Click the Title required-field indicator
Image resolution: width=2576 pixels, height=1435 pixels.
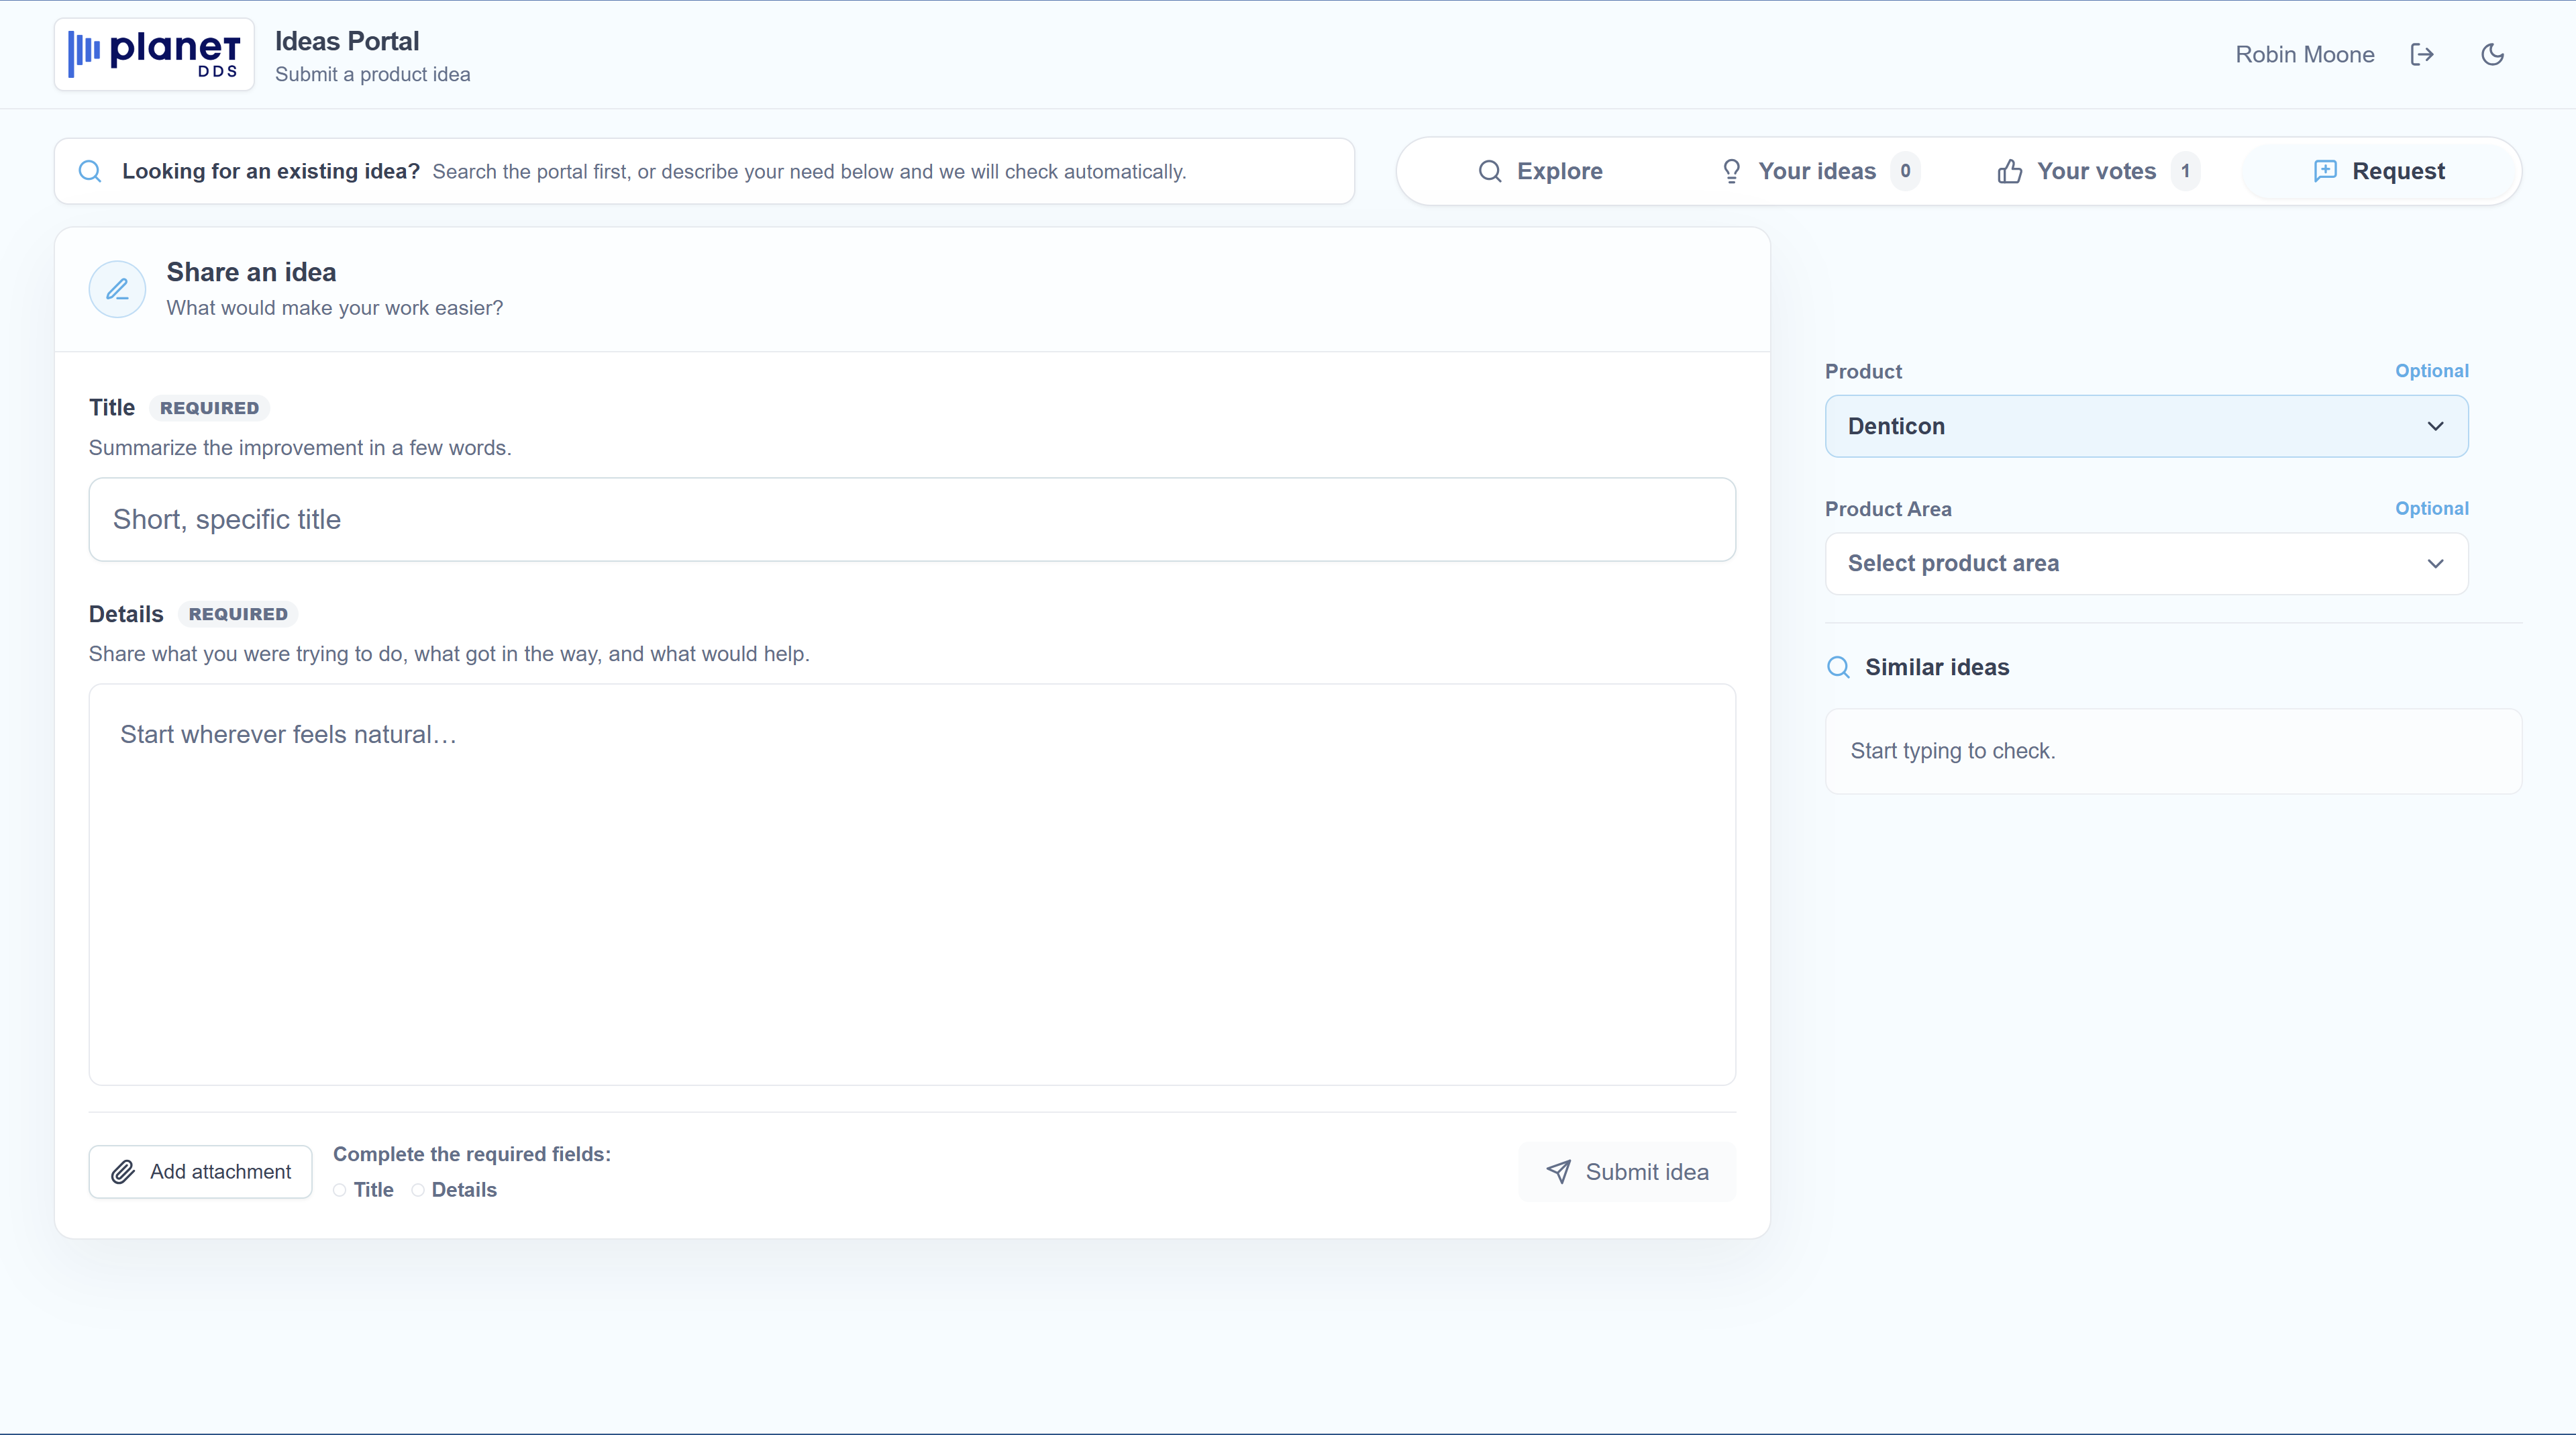364,1190
